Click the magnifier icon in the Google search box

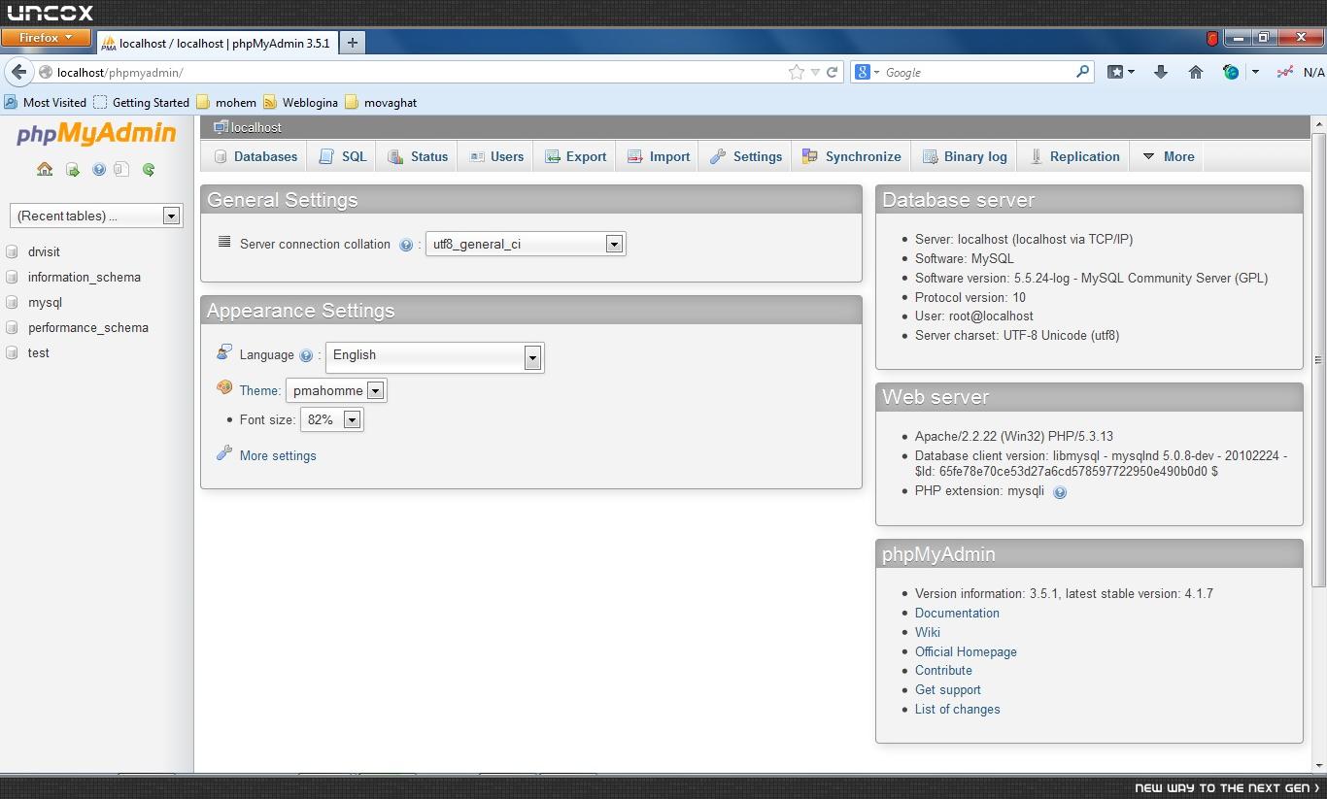coord(1083,72)
